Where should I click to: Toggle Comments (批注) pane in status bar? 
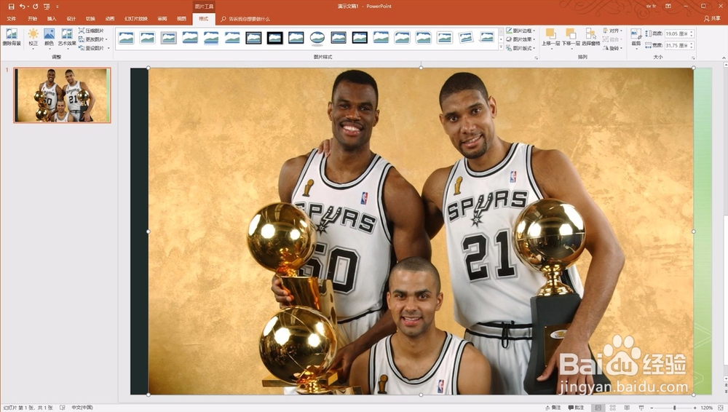(576, 408)
